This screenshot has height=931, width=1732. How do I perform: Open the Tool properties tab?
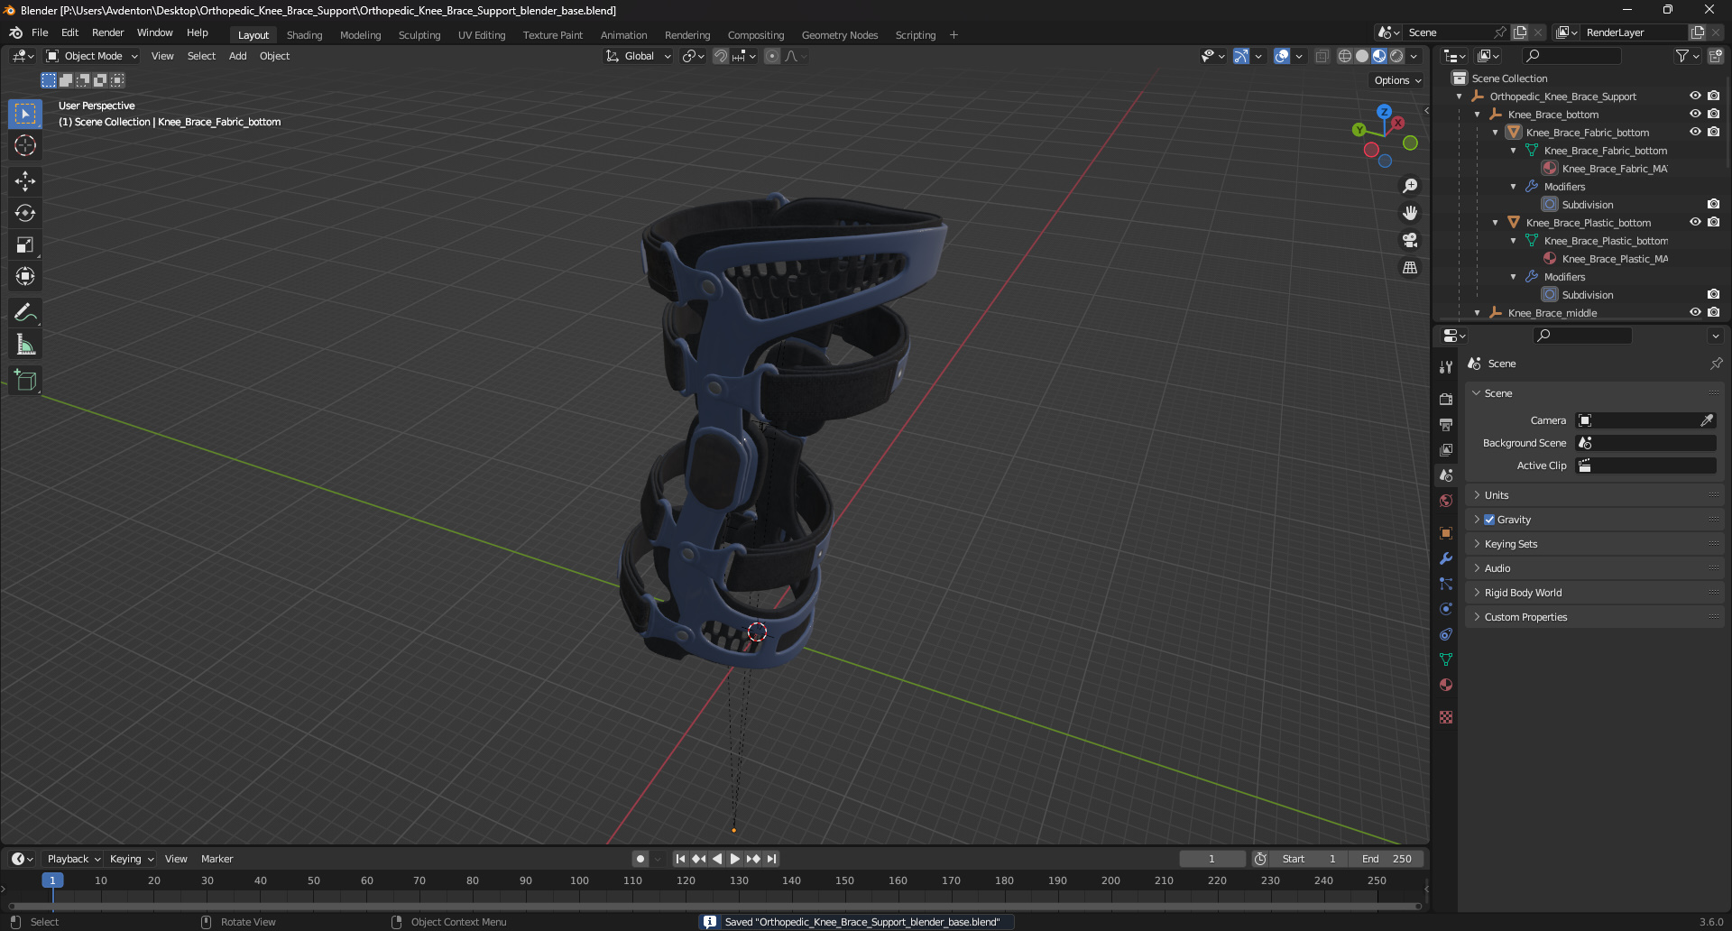coord(1446,367)
